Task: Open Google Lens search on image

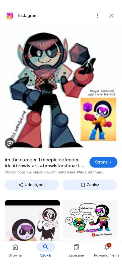Action: pos(10,143)
